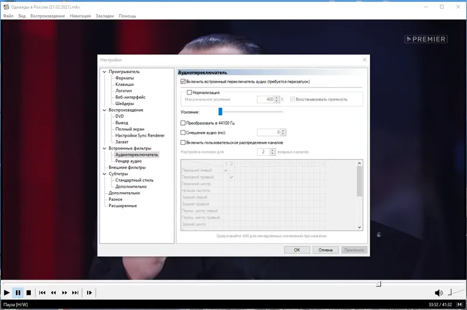Click the Pause button
This screenshot has width=467, height=310.
(x=18, y=292)
